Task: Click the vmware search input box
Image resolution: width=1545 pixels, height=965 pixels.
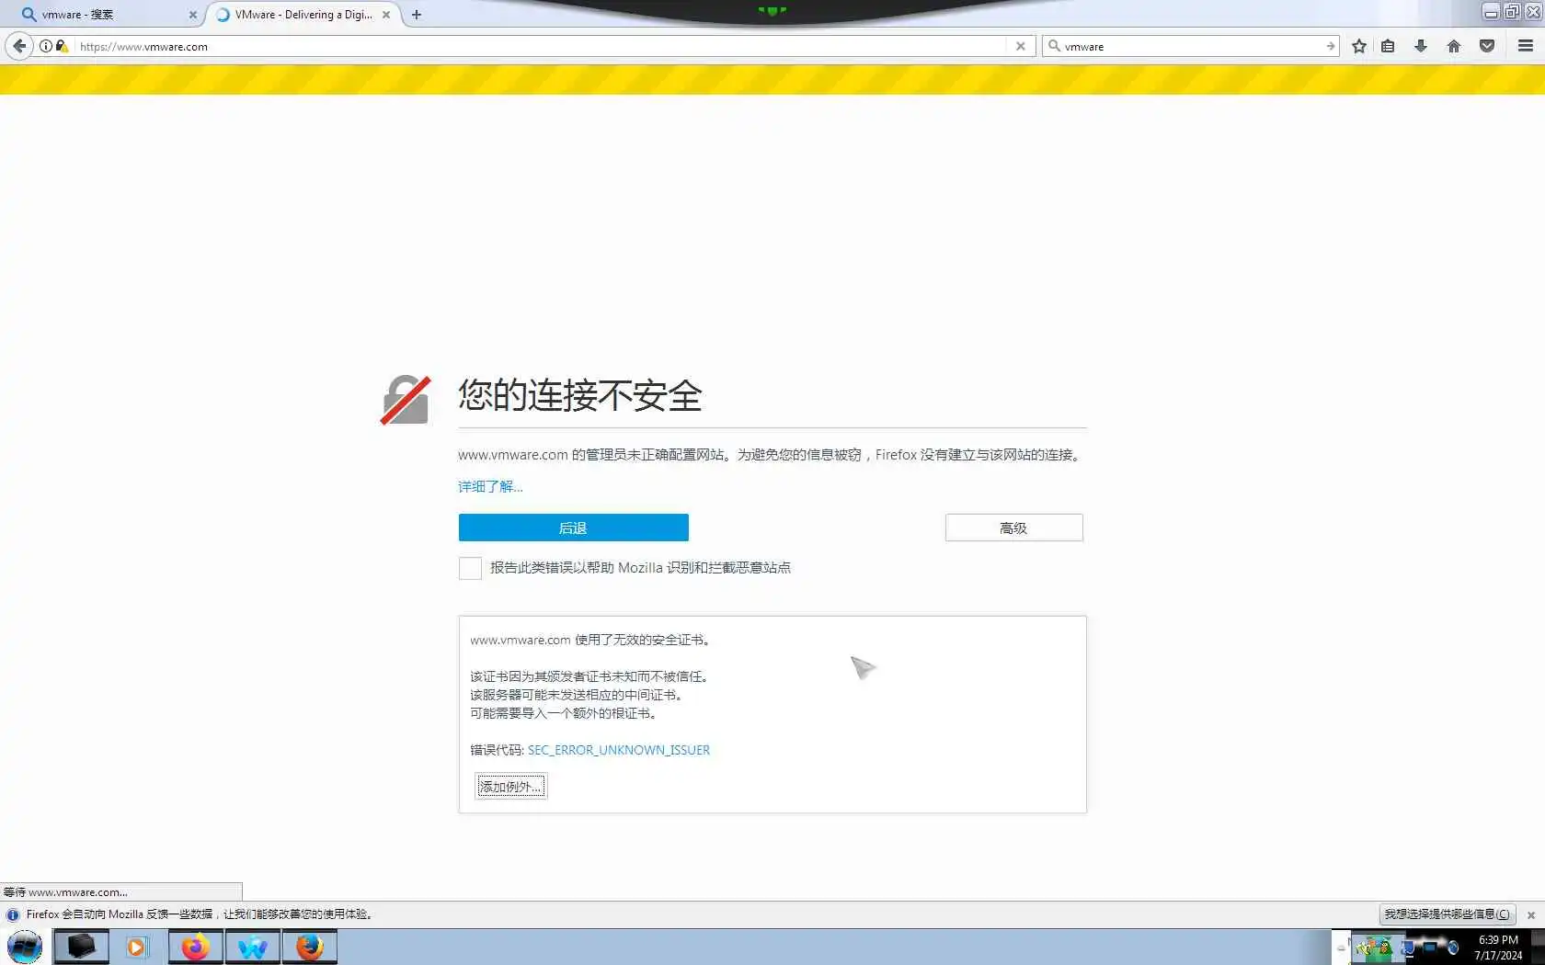Action: (1193, 46)
